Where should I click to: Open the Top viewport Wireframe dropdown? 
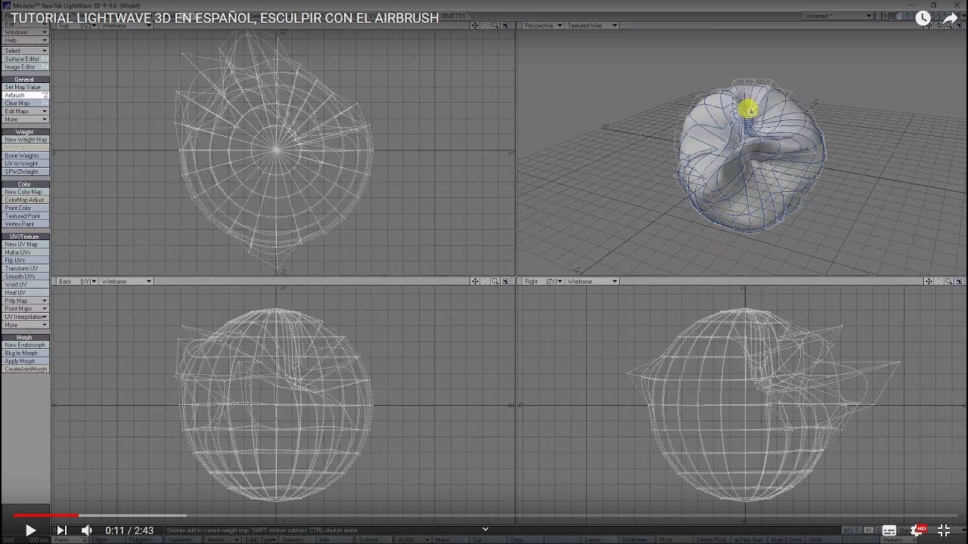click(126, 26)
